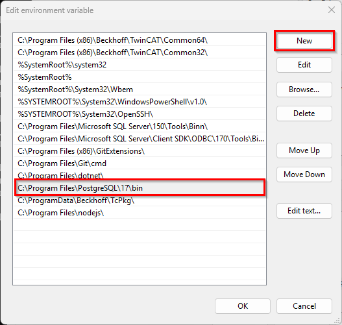Close the Edit environment variable window
Image resolution: width=342 pixels, height=325 pixels.
coord(332,10)
